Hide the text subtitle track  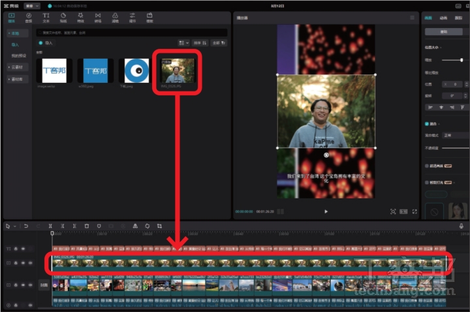point(23,249)
